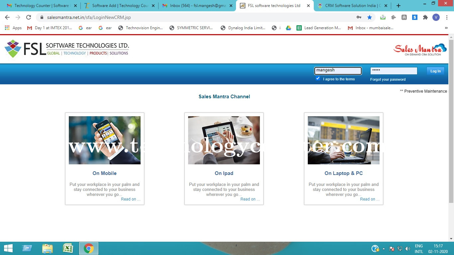Click the Preventive Maintenance notice text
454x255 pixels.
423,91
